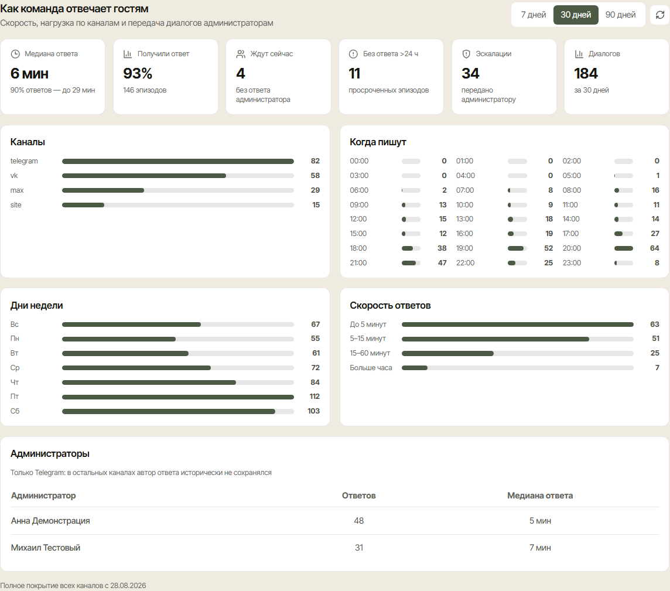Click the 184 dialogs count
Screen dimensions: 670x591
[586, 73]
